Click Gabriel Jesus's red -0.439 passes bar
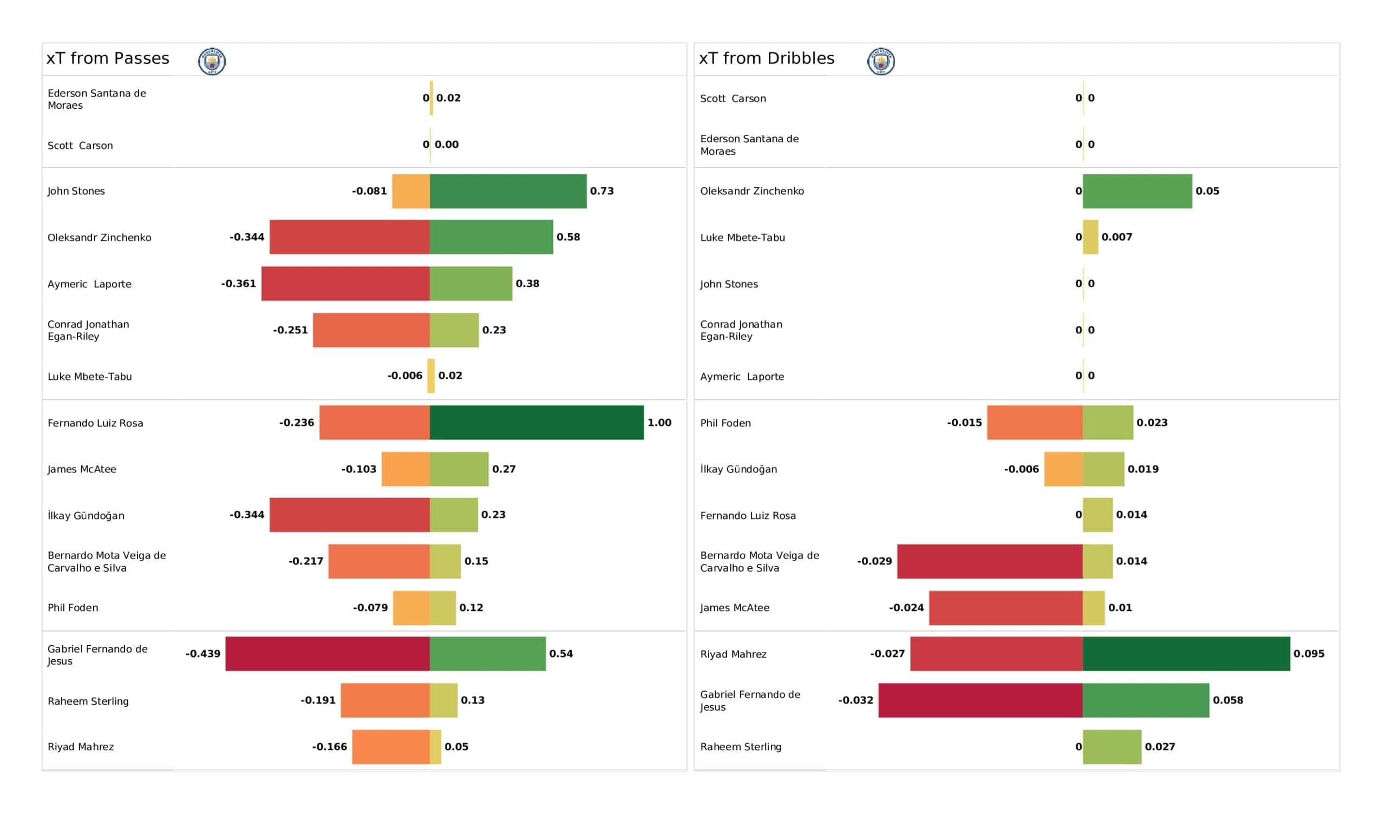This screenshot has width=1386, height=814. [x=328, y=653]
